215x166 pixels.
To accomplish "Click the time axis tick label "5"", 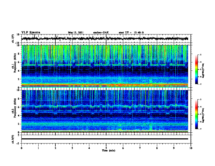I will tap(106, 148).
